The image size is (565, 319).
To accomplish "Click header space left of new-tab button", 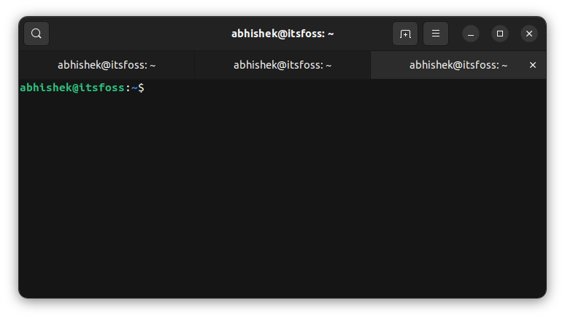I will tap(365, 34).
